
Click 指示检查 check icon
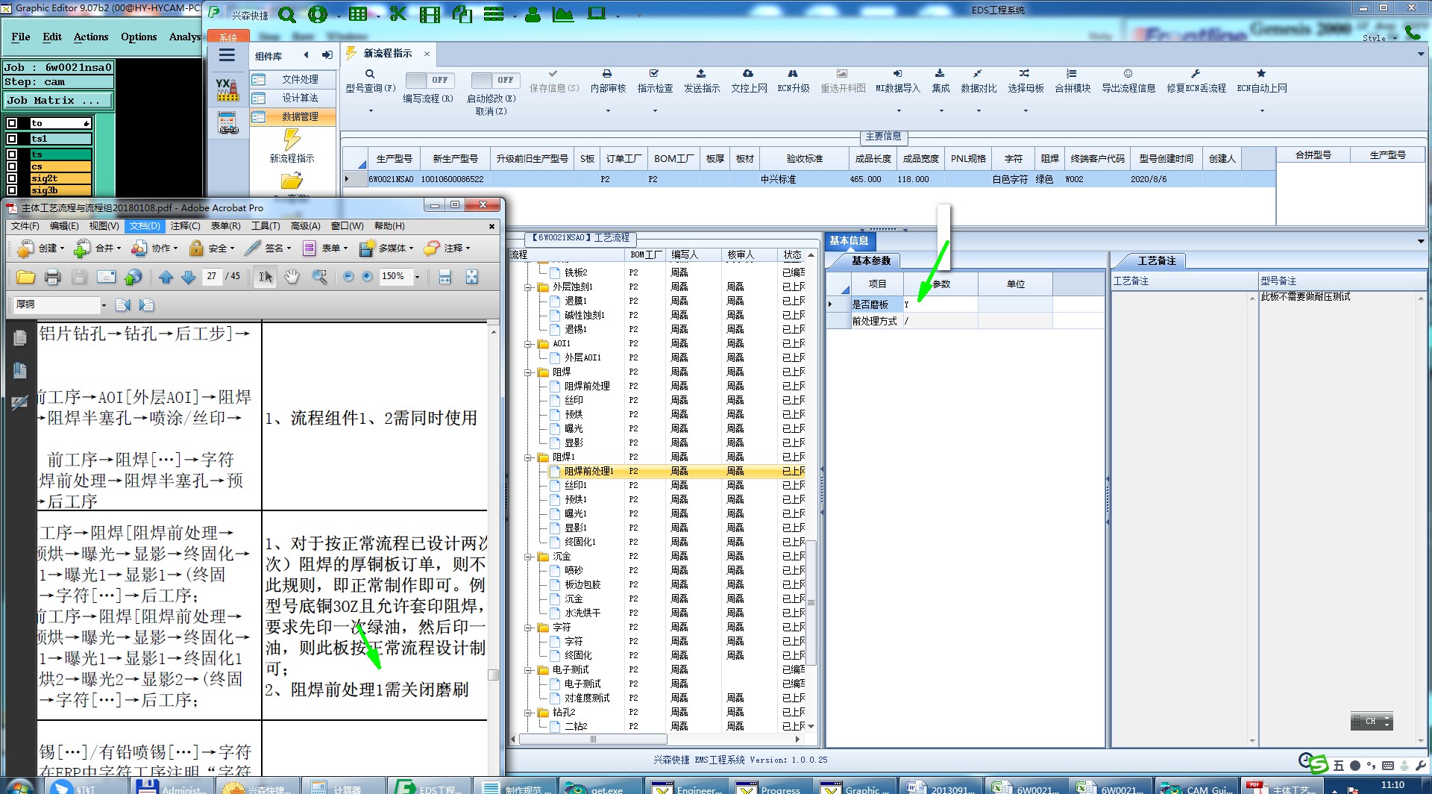[x=654, y=74]
